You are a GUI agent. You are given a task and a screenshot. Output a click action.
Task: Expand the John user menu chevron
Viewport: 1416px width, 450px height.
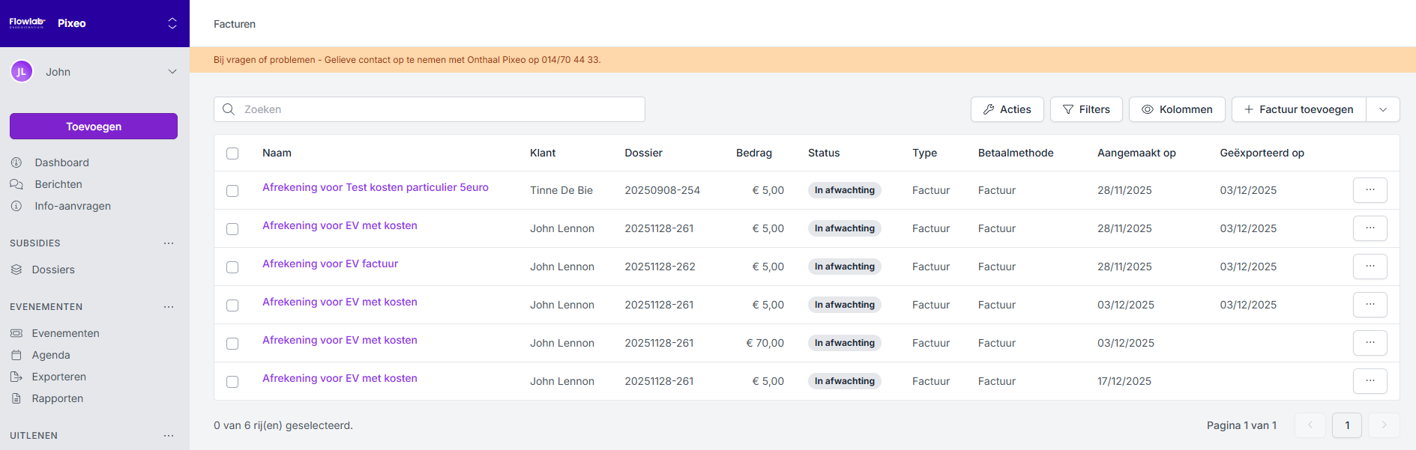(172, 72)
